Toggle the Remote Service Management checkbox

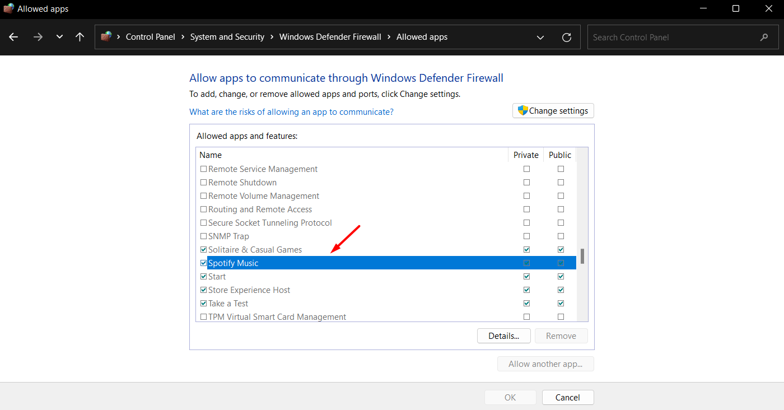pos(204,169)
